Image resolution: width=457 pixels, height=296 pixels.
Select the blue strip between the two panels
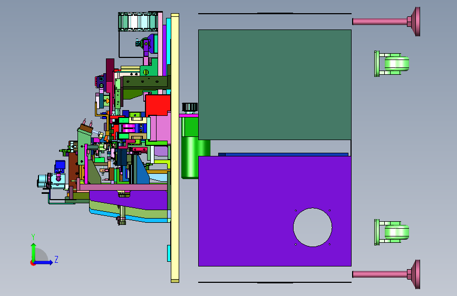coord(283,154)
